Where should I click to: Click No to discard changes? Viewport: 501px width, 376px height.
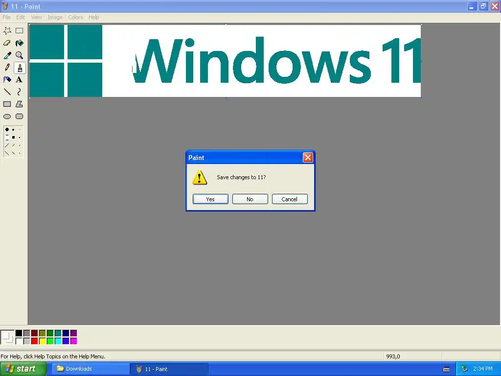pos(250,199)
